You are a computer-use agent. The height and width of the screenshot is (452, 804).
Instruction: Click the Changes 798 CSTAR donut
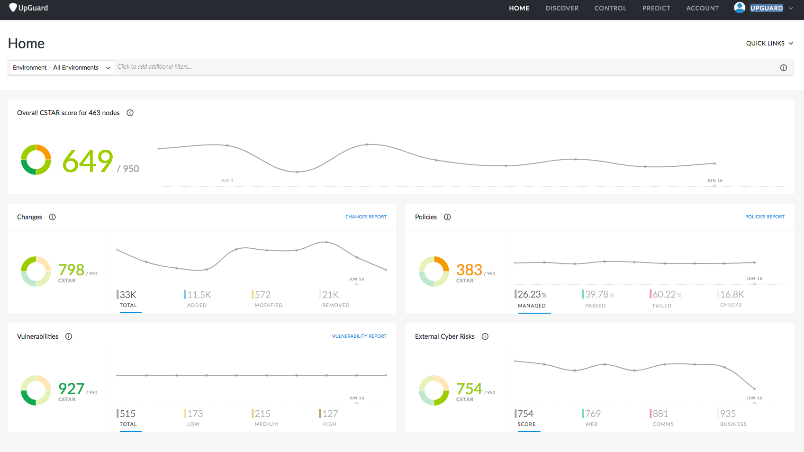[36, 271]
